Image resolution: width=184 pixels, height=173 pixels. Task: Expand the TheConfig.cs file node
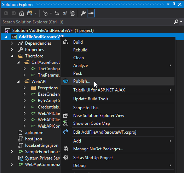tap(24, 69)
